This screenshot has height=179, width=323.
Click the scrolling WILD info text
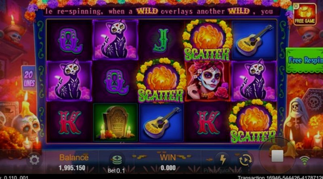(159, 12)
